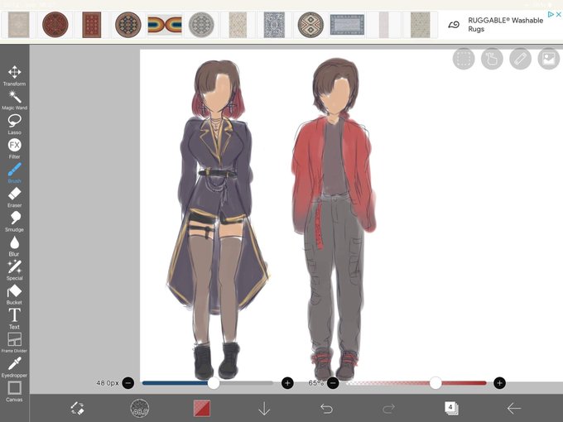This screenshot has width=563, height=422.
Task: Decrease brush thickness with minus button
Action: click(x=128, y=383)
